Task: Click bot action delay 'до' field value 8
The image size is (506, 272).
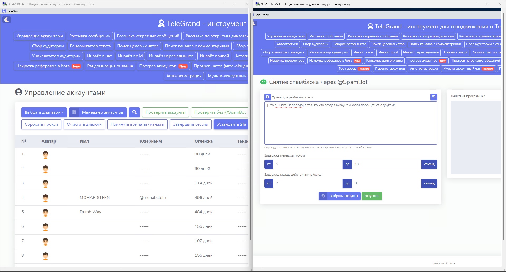Action: point(387,183)
